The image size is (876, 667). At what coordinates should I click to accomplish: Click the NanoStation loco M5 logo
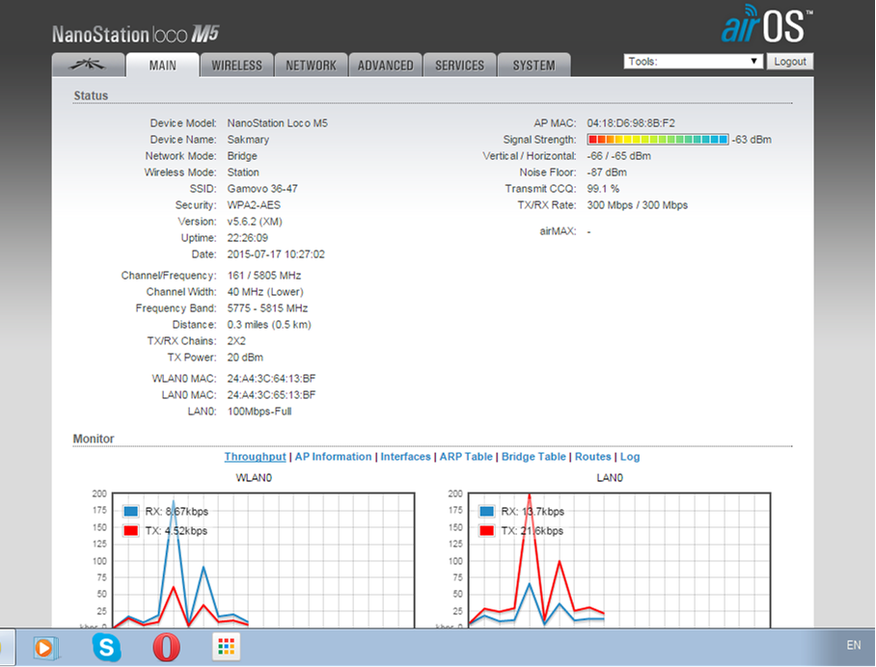pos(136,35)
